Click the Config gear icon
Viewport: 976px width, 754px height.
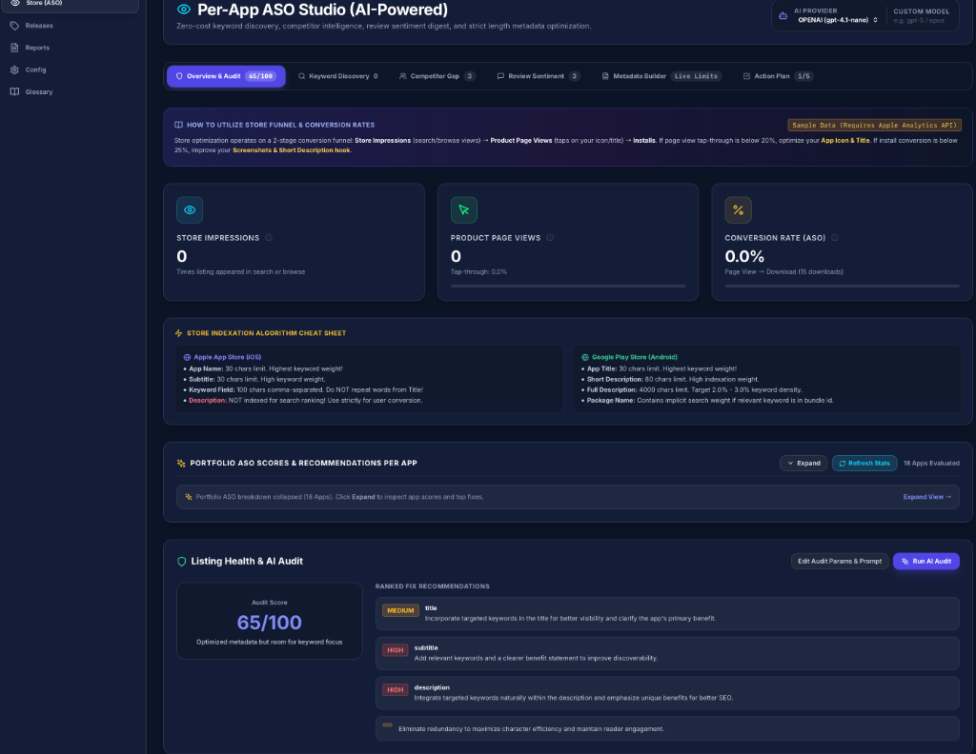pos(14,69)
